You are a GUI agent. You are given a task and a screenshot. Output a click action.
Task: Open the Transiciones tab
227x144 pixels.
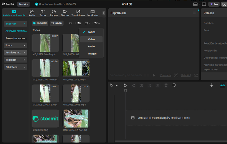(78, 13)
